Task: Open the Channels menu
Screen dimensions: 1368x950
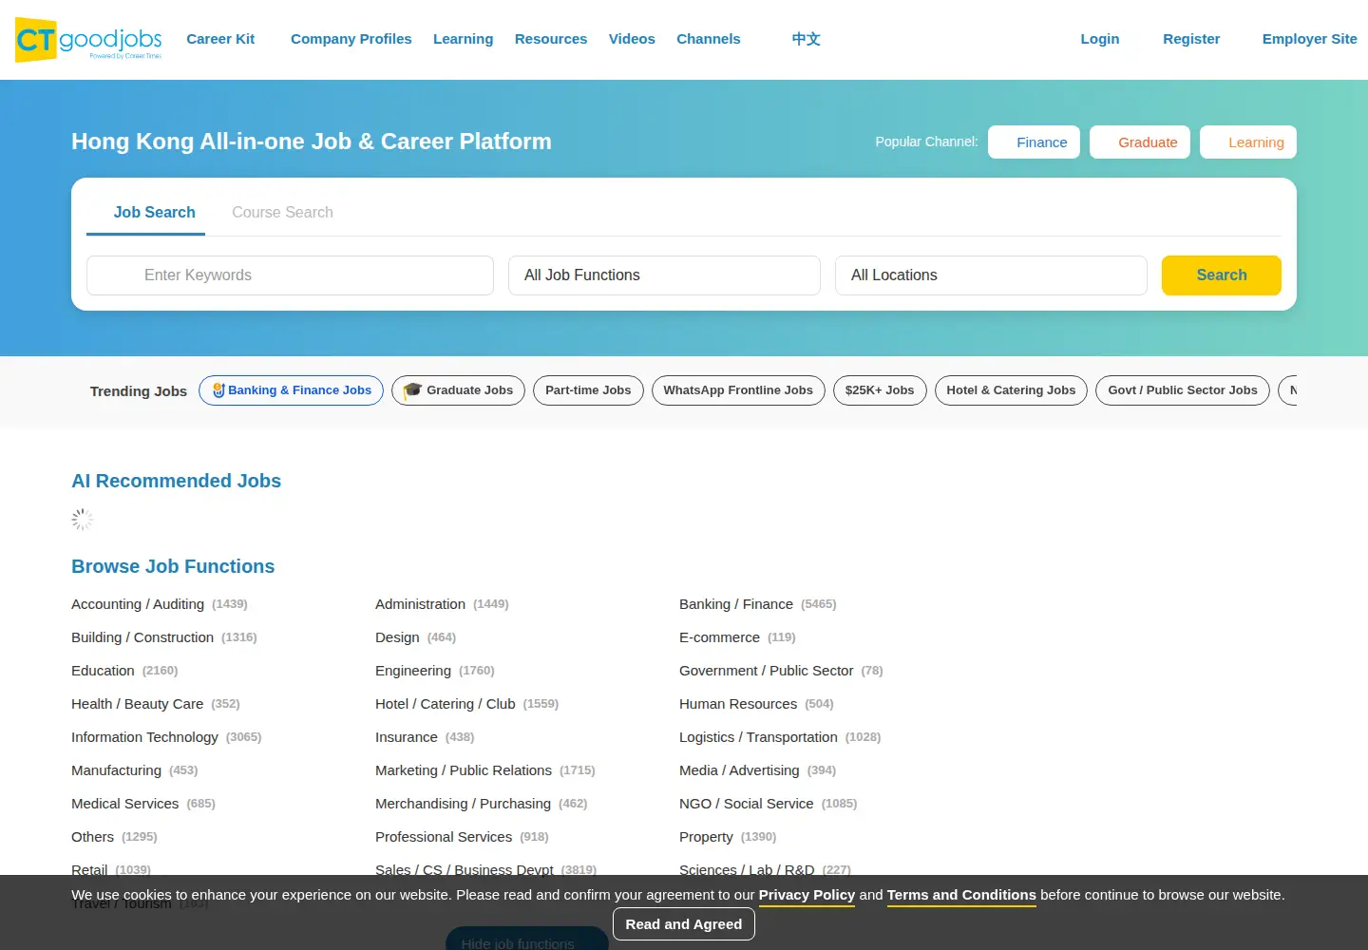Action: point(708,39)
